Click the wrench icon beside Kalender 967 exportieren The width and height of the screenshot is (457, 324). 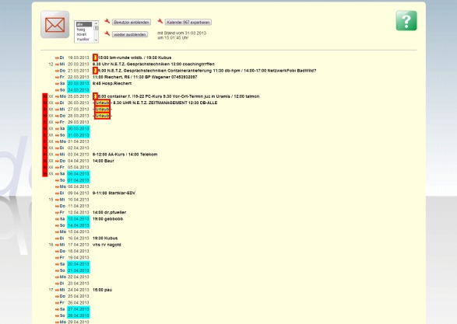point(160,21)
